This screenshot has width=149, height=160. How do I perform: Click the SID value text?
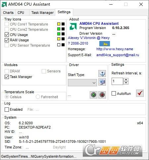point(62,141)
